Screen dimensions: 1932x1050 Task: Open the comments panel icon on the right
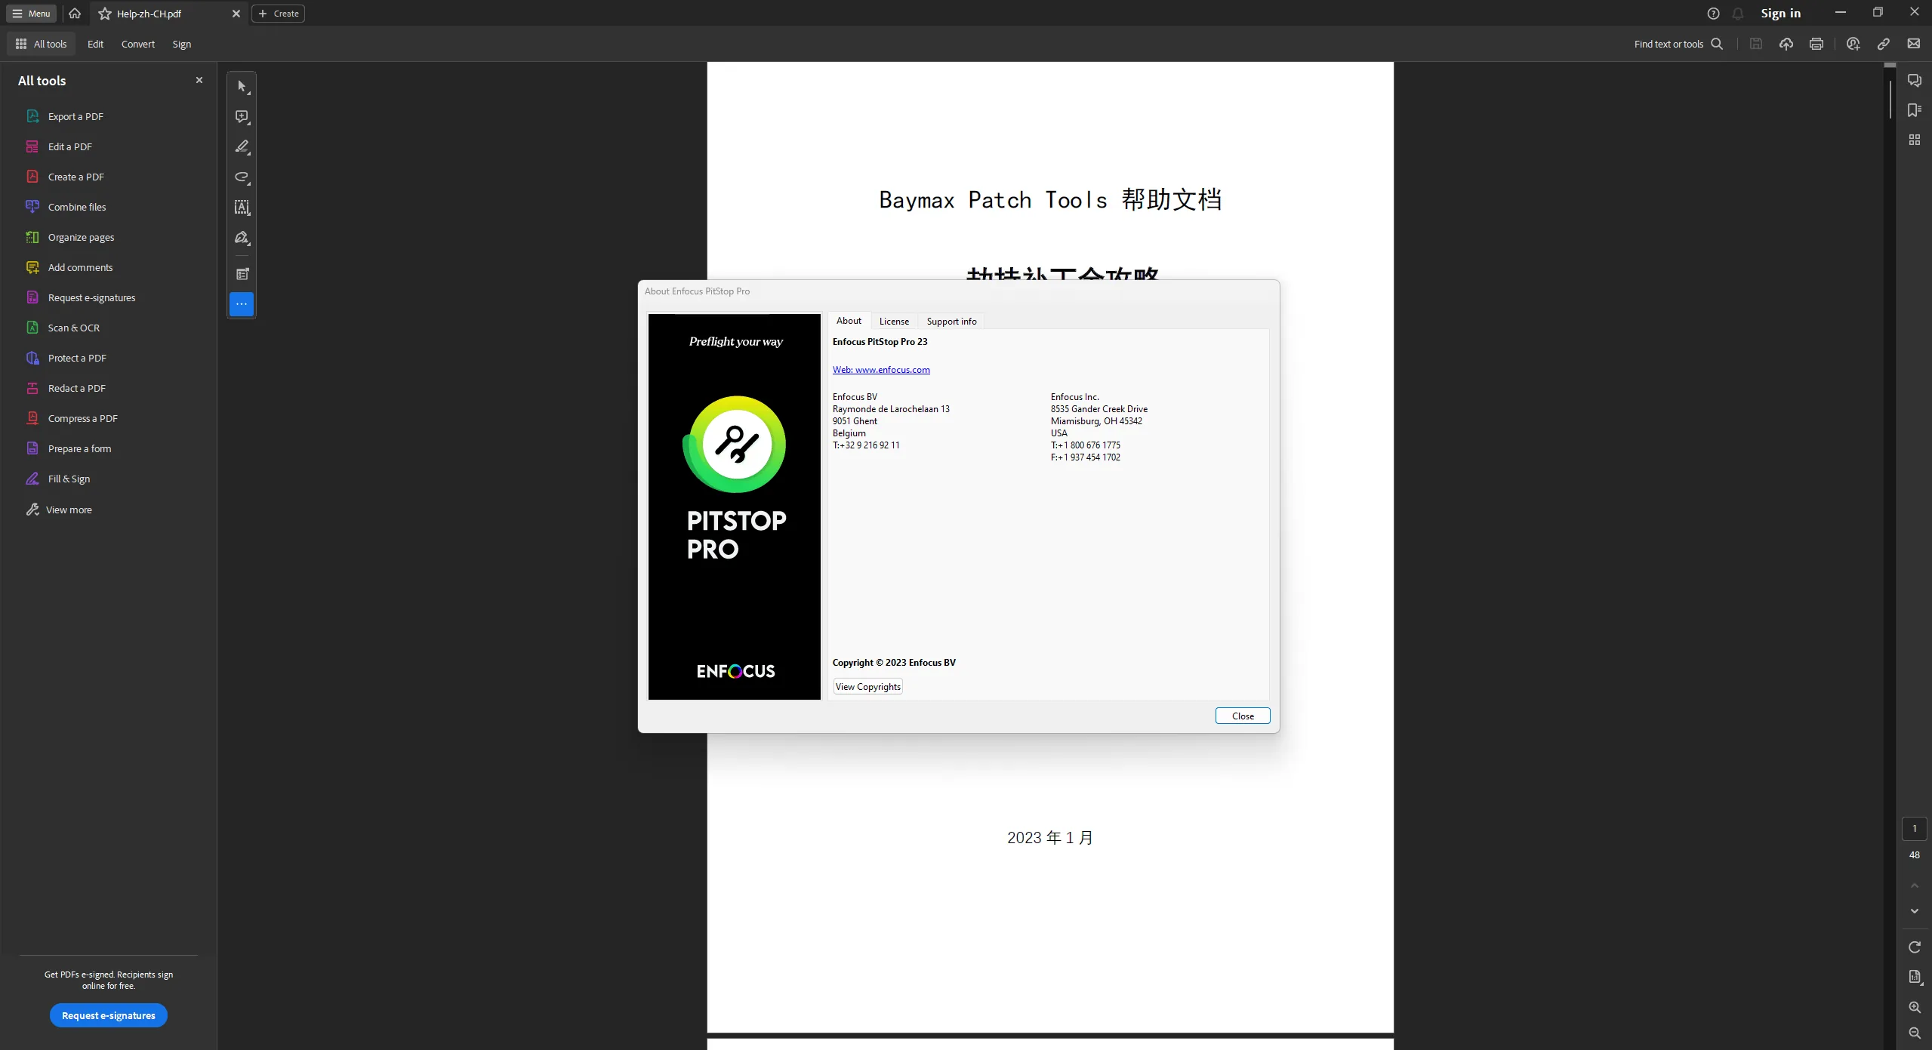(x=1914, y=80)
